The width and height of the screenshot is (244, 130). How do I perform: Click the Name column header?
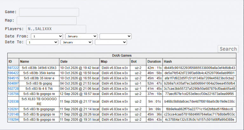tap(39, 61)
